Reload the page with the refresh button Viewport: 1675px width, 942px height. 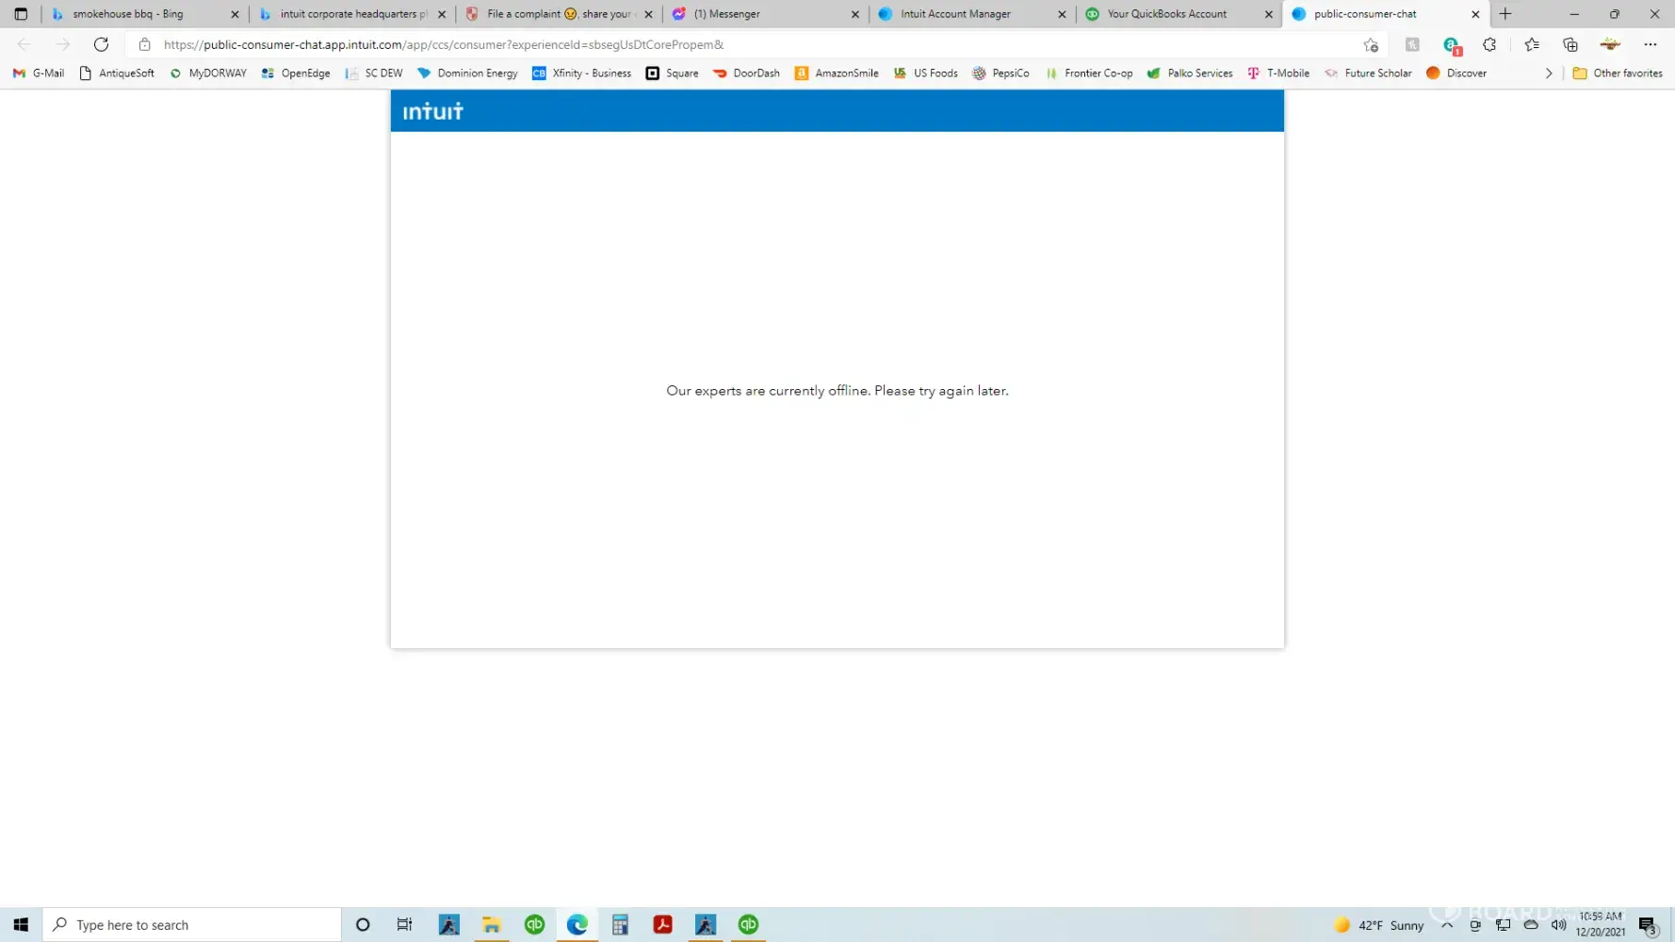coord(101,44)
